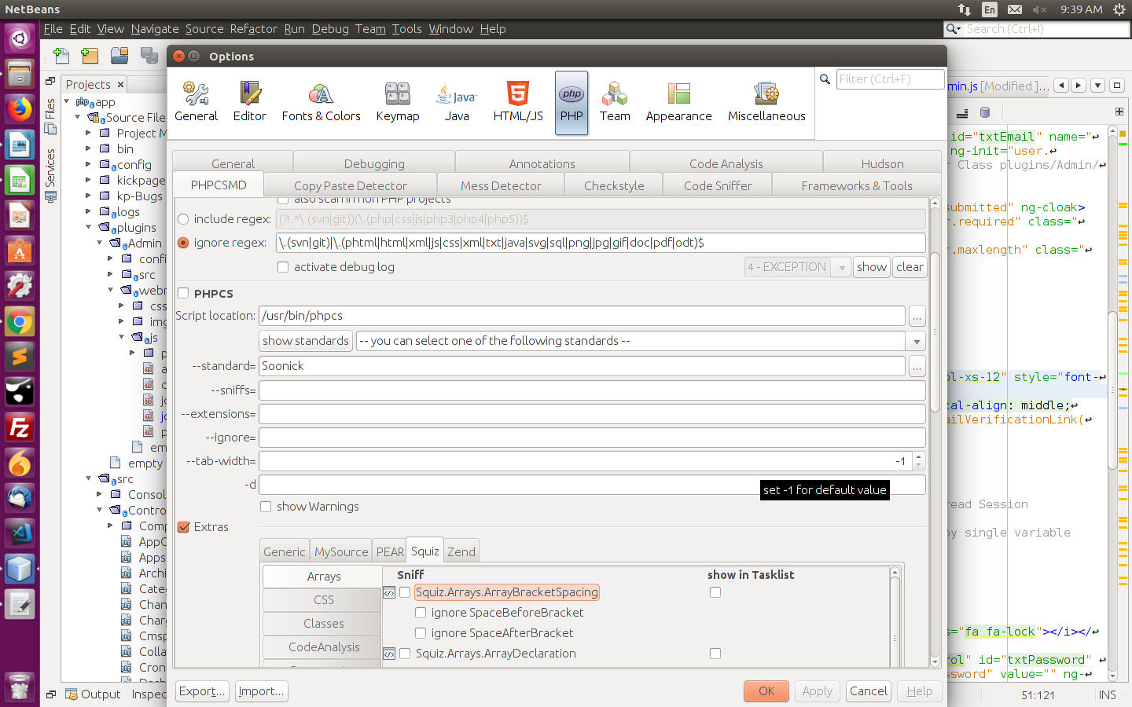
Task: Open the Miscellaneous options category
Action: tap(766, 103)
